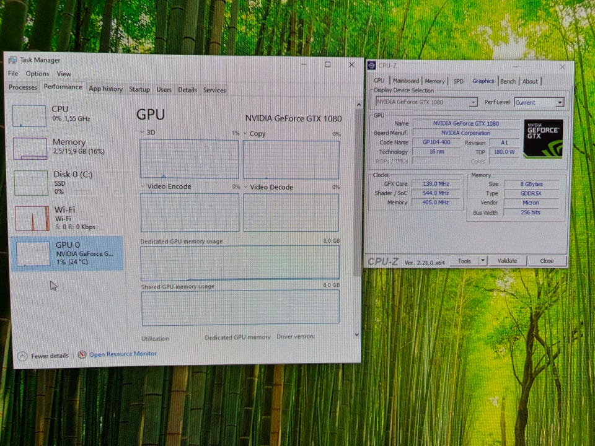
Task: Go to the Users tab
Action: click(x=164, y=90)
